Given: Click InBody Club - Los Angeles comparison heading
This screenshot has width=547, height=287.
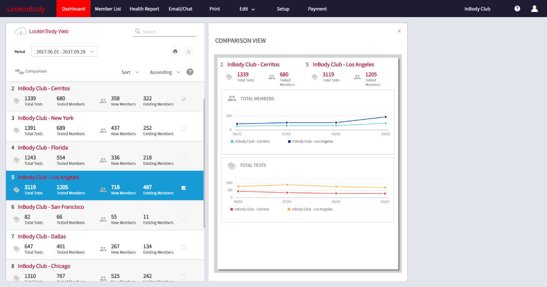Looking at the screenshot, I should click(x=343, y=64).
